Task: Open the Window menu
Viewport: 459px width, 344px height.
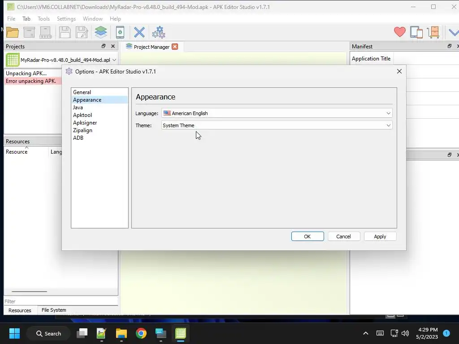Action: (x=92, y=19)
